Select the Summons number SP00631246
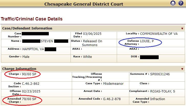The image size is (186, 106). 160,74
